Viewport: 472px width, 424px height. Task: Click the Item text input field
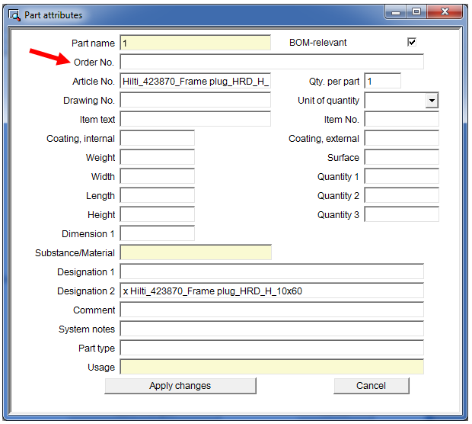tap(196, 119)
